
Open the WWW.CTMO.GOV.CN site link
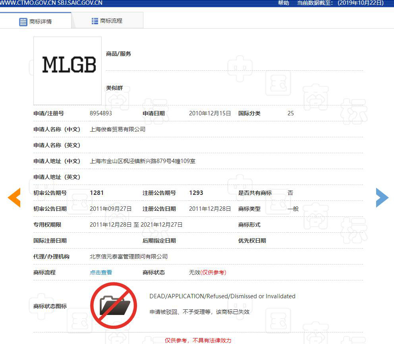pos(27,3)
